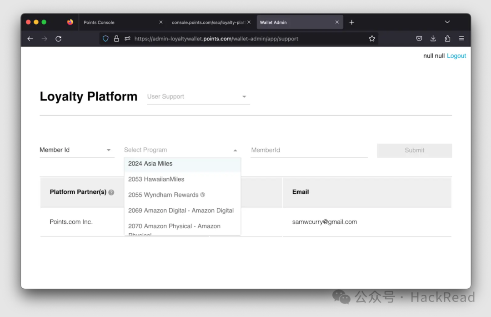
Task: Close the Points Console tab
Action: click(160, 22)
